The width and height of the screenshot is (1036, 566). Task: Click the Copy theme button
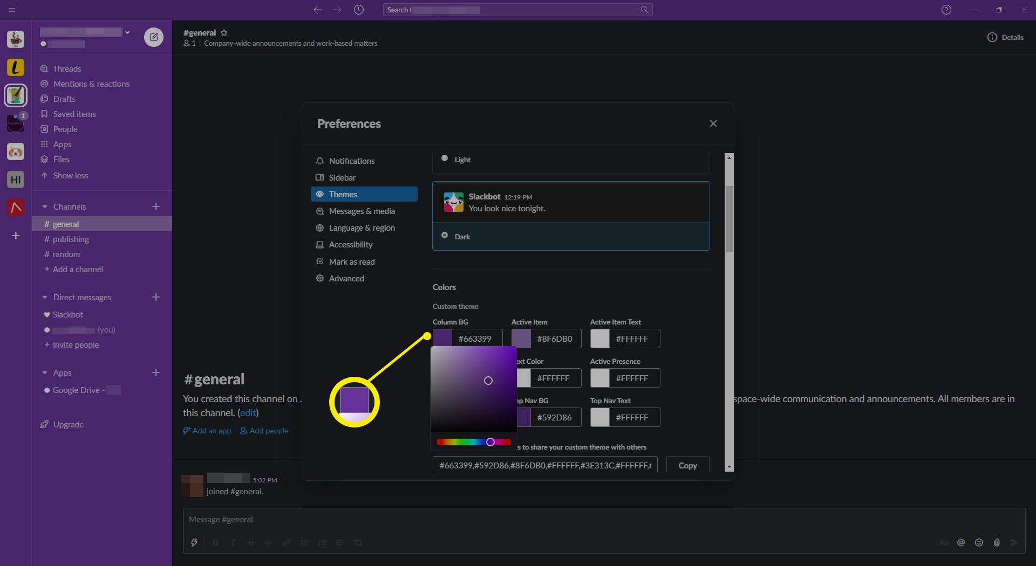coord(687,465)
